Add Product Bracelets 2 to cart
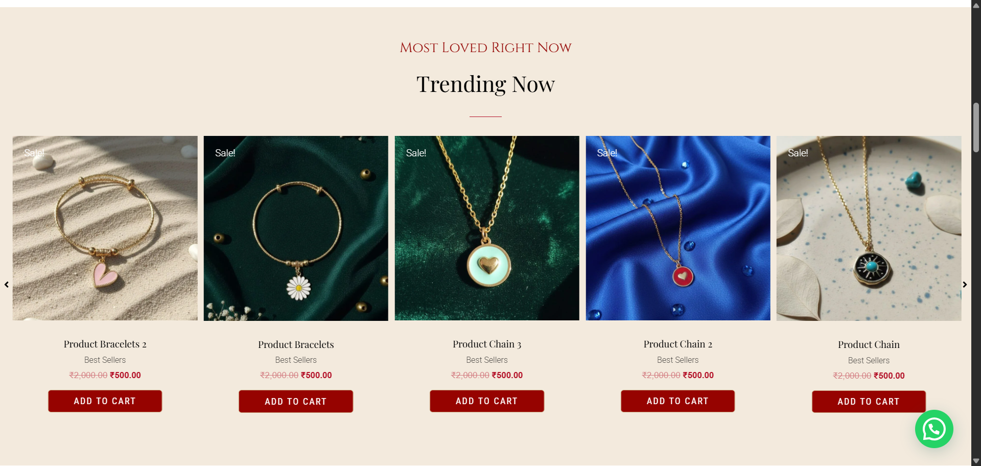The height and width of the screenshot is (466, 981). point(105,401)
